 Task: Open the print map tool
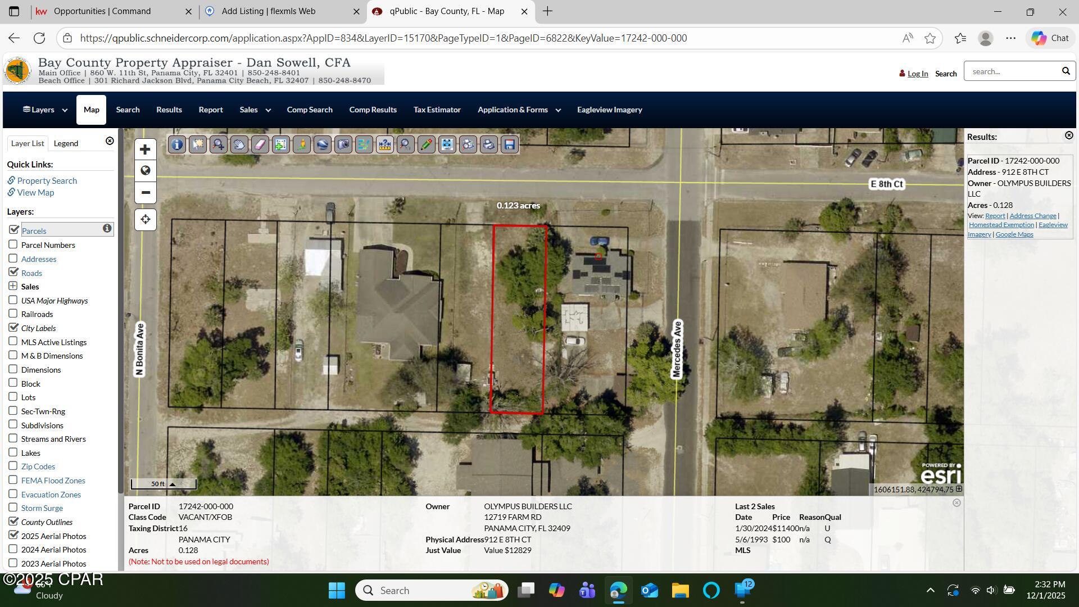488,144
